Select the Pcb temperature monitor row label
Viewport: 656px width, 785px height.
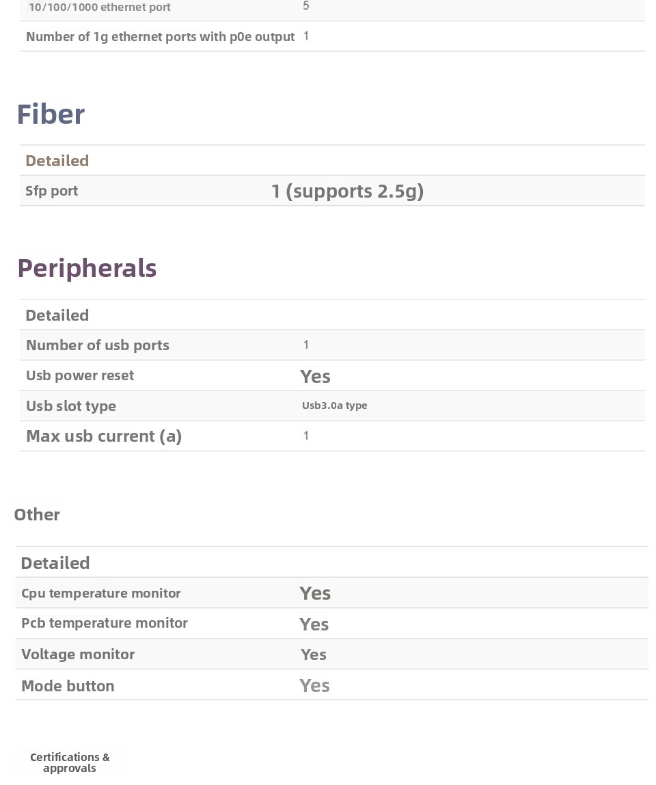[105, 623]
